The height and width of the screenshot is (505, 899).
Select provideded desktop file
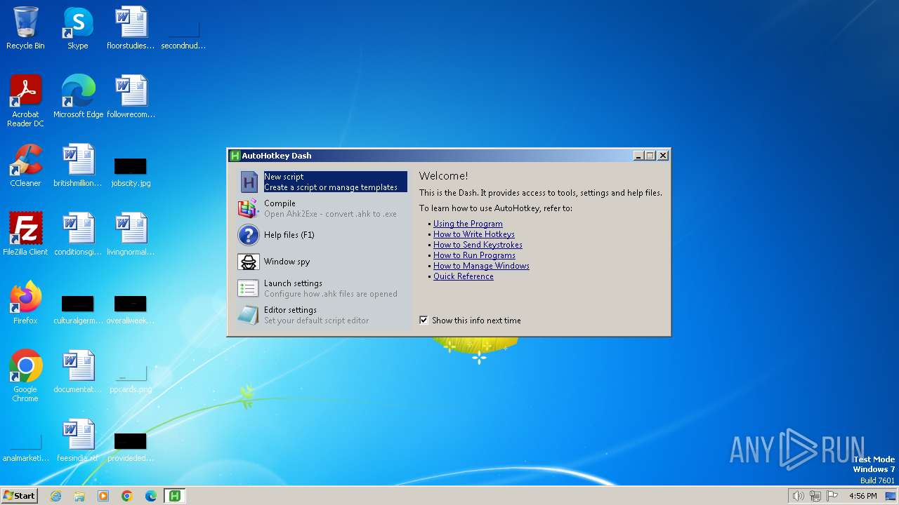coord(131,441)
